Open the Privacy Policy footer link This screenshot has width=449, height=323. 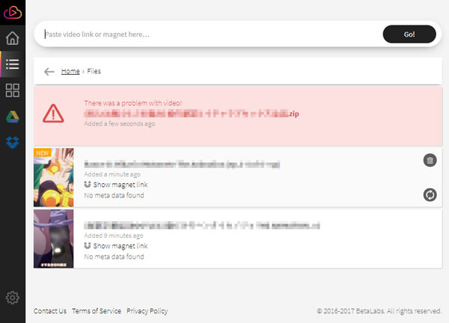tap(147, 311)
